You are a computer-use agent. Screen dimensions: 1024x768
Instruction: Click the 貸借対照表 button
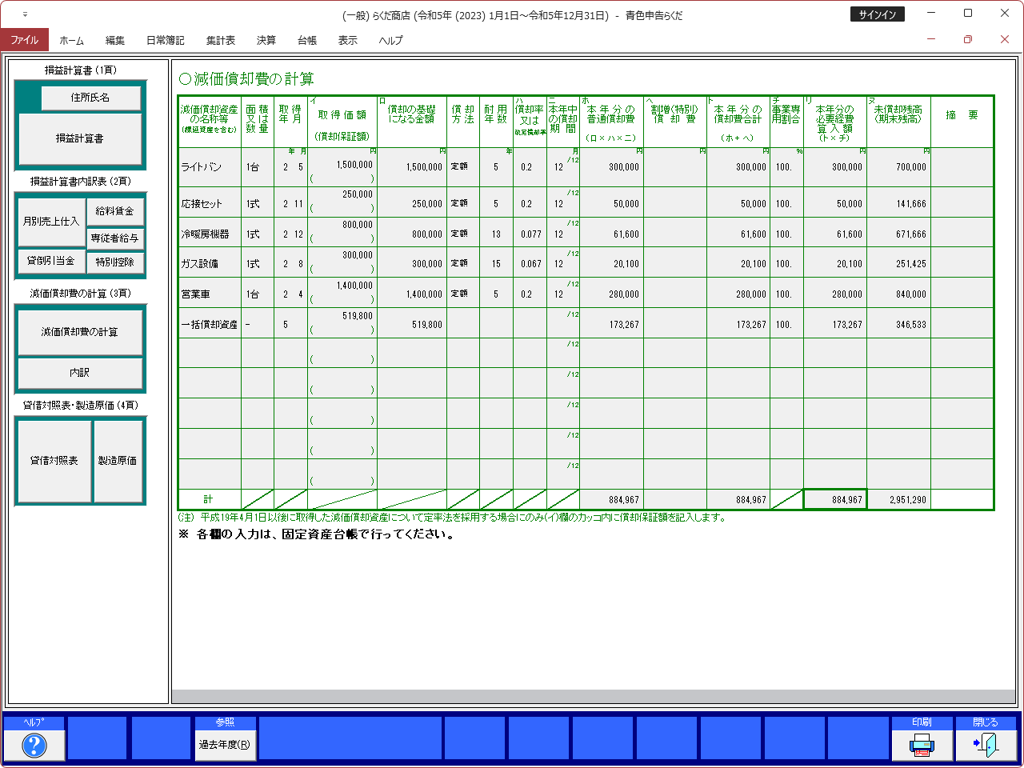[54, 461]
